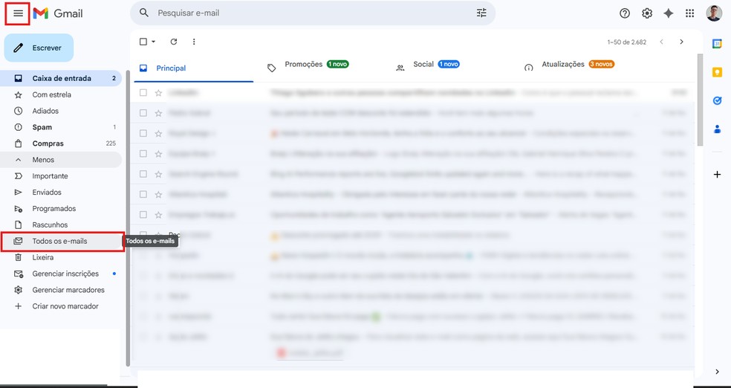This screenshot has width=731, height=388.
Task: Click the sidebar vertical scrollbar
Action: coord(129,219)
